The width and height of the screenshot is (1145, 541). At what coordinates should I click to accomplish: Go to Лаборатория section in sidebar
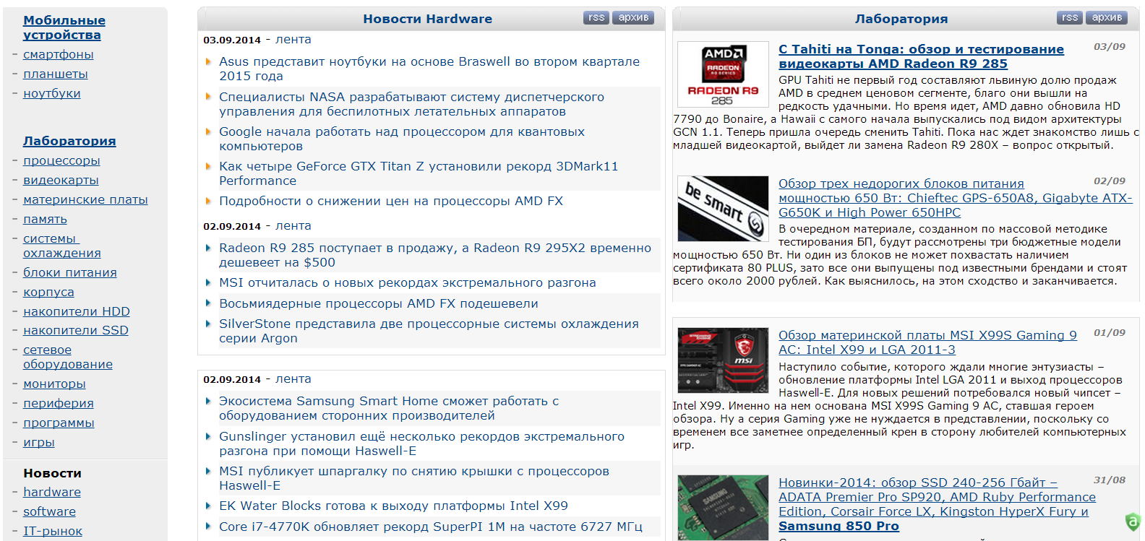coord(69,141)
